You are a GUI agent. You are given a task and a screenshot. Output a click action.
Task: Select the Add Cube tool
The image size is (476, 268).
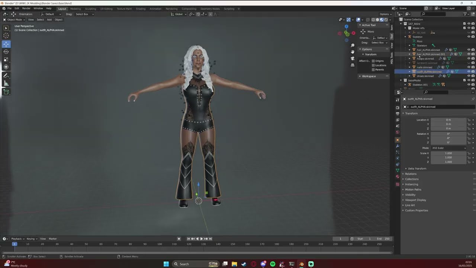tap(6, 92)
